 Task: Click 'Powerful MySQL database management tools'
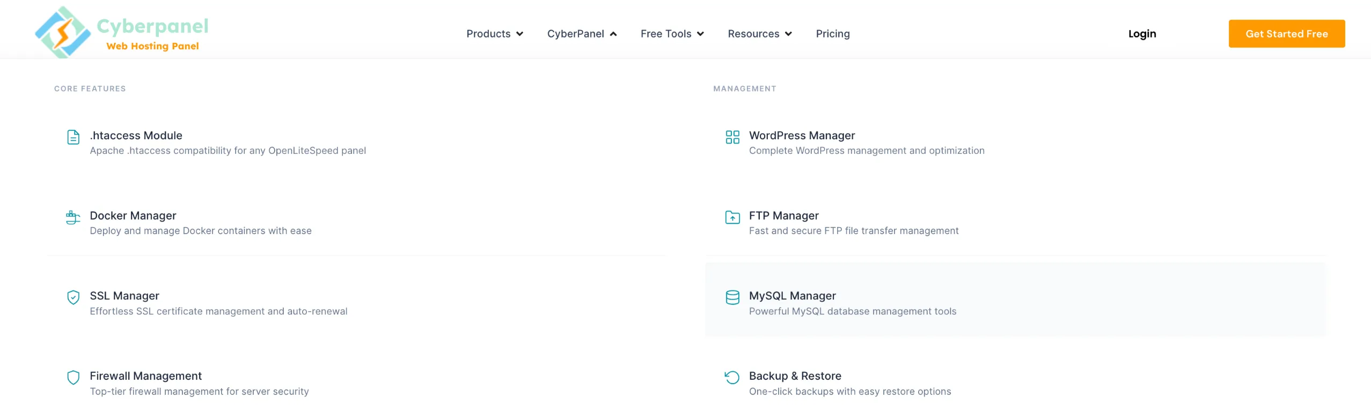pos(852,311)
